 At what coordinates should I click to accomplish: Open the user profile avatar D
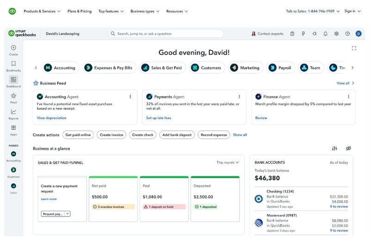(x=358, y=34)
